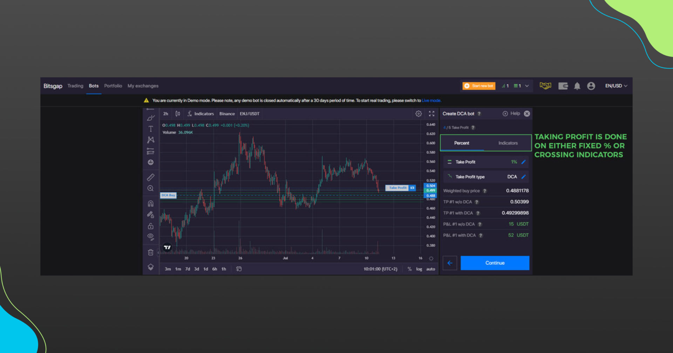Viewport: 673px width, 353px height.
Task: Edit the Take Profit percent value
Action: (523, 162)
